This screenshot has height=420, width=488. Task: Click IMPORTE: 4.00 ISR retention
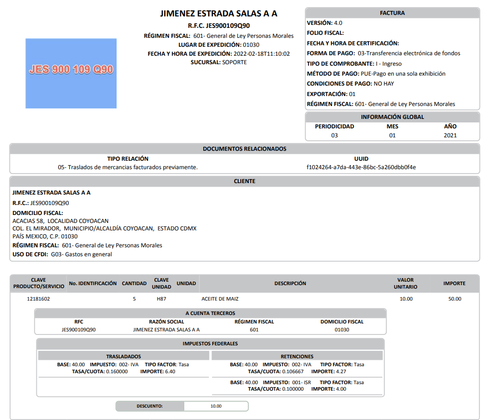point(328,389)
